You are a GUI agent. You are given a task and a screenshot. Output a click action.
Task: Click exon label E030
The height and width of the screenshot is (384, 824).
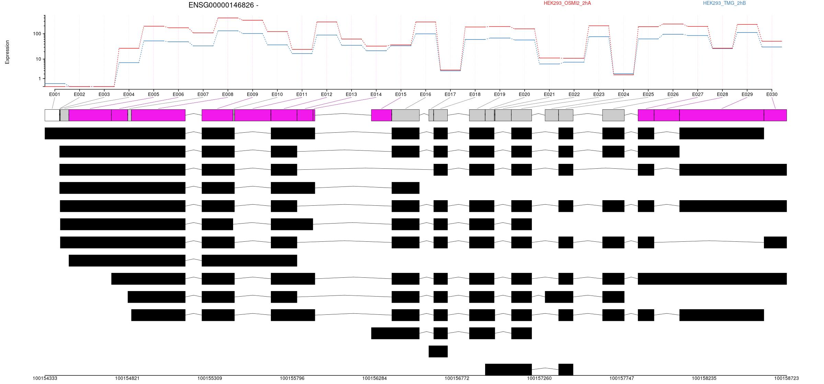coord(772,94)
